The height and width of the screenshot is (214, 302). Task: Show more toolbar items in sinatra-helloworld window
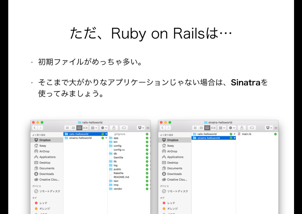point(276,128)
